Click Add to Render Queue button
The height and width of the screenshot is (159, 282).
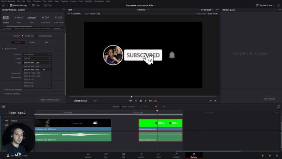coord(50,100)
